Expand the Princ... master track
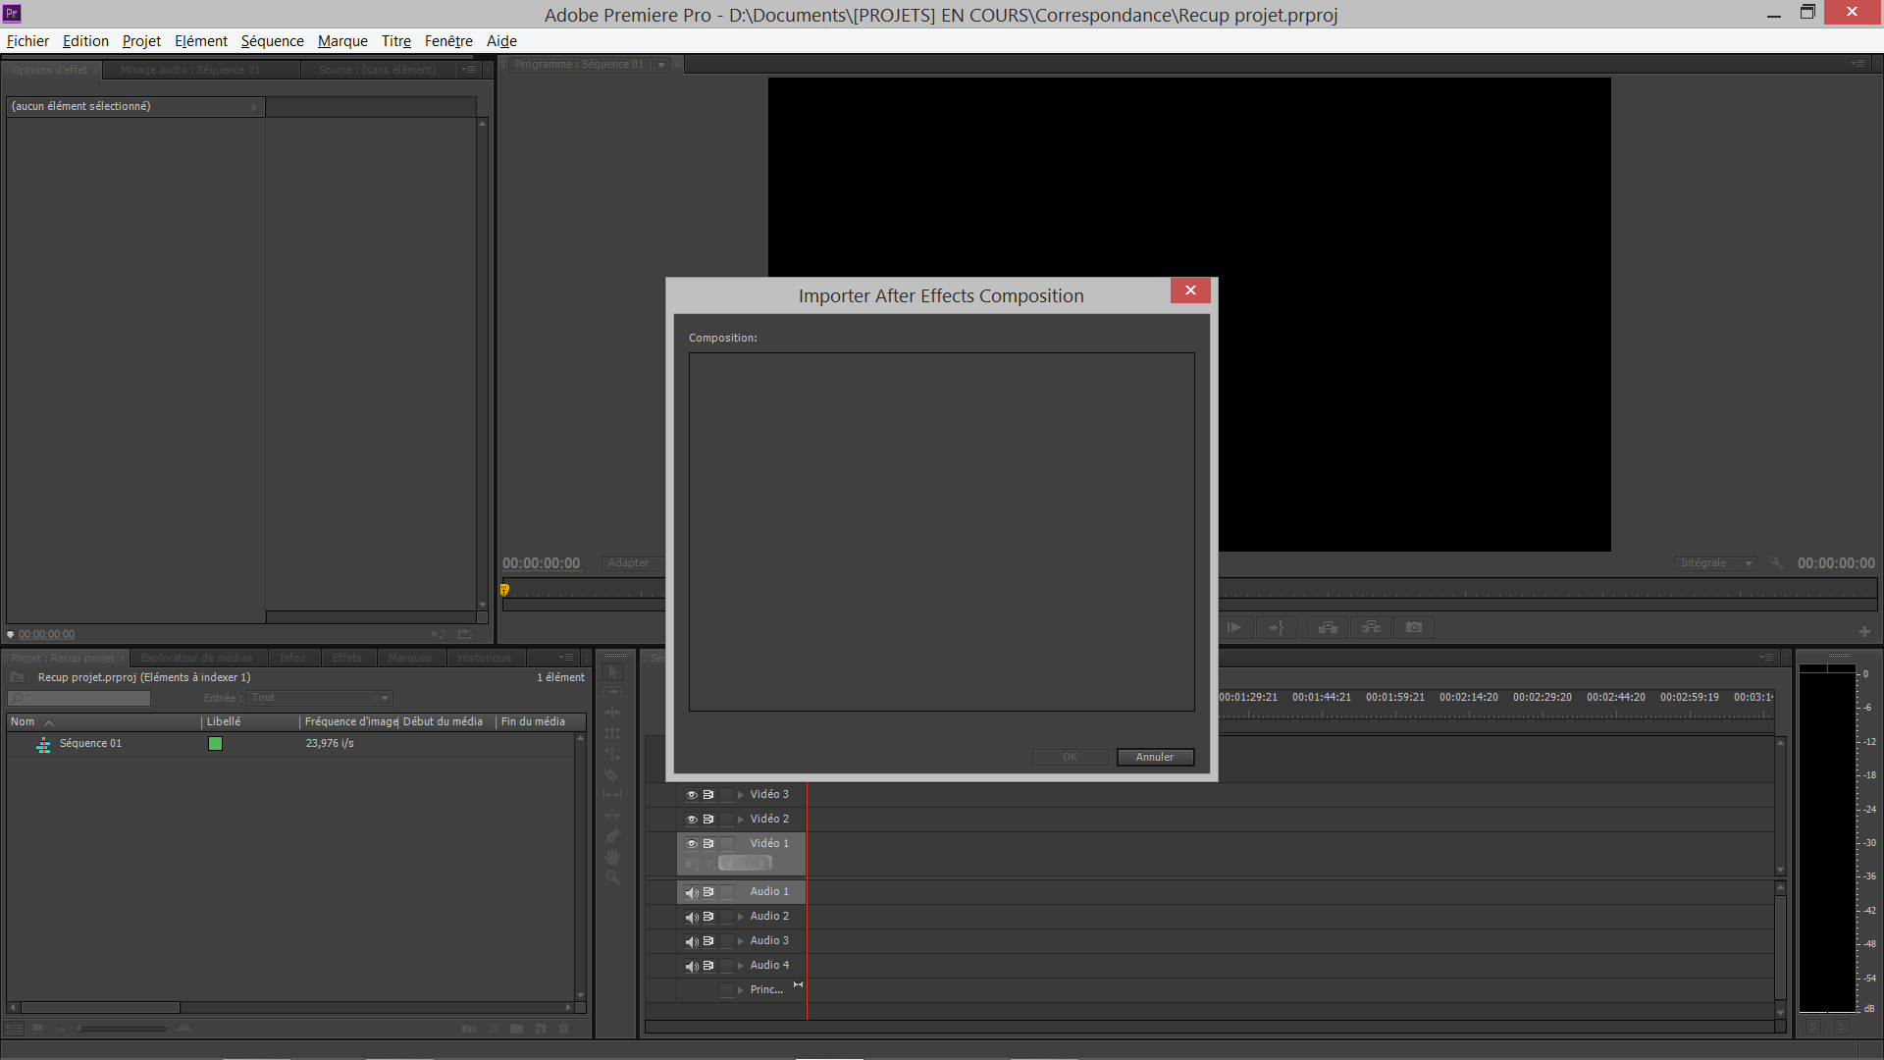 click(x=741, y=990)
